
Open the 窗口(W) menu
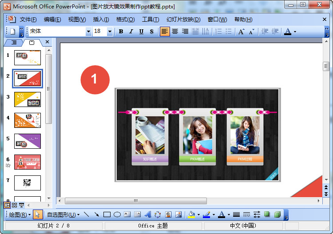click(217, 20)
